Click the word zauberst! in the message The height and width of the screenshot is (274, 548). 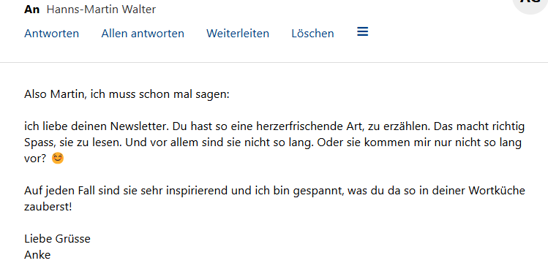coord(48,207)
